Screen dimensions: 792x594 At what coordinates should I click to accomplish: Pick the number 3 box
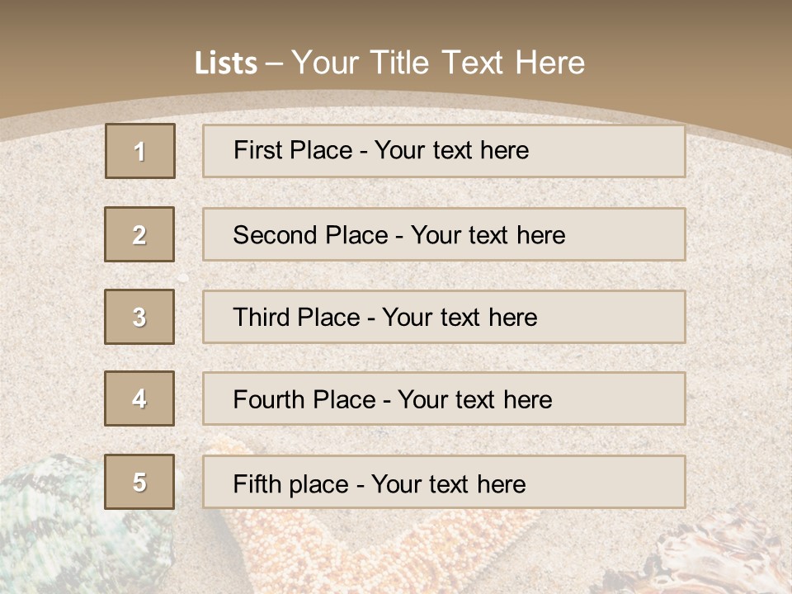[139, 317]
